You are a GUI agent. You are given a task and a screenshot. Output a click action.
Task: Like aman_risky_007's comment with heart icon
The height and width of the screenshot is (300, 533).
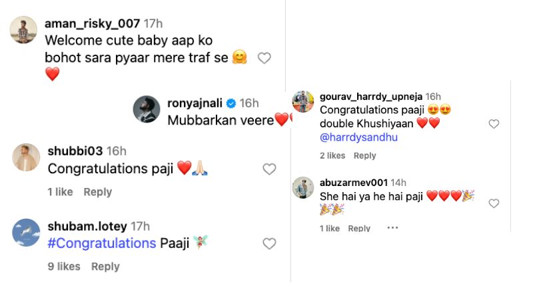[264, 59]
